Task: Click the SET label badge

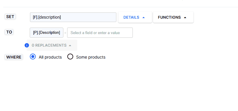Action: click(x=10, y=17)
